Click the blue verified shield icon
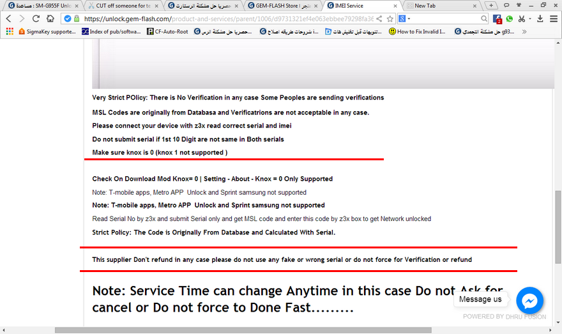Image resolution: width=562 pixels, height=334 pixels. click(x=68, y=19)
